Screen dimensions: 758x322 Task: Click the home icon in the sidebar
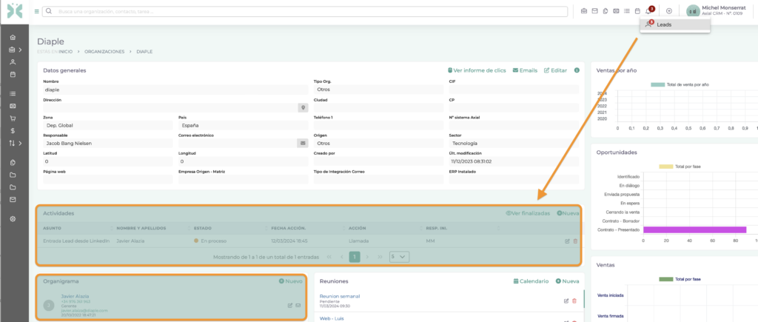click(13, 37)
